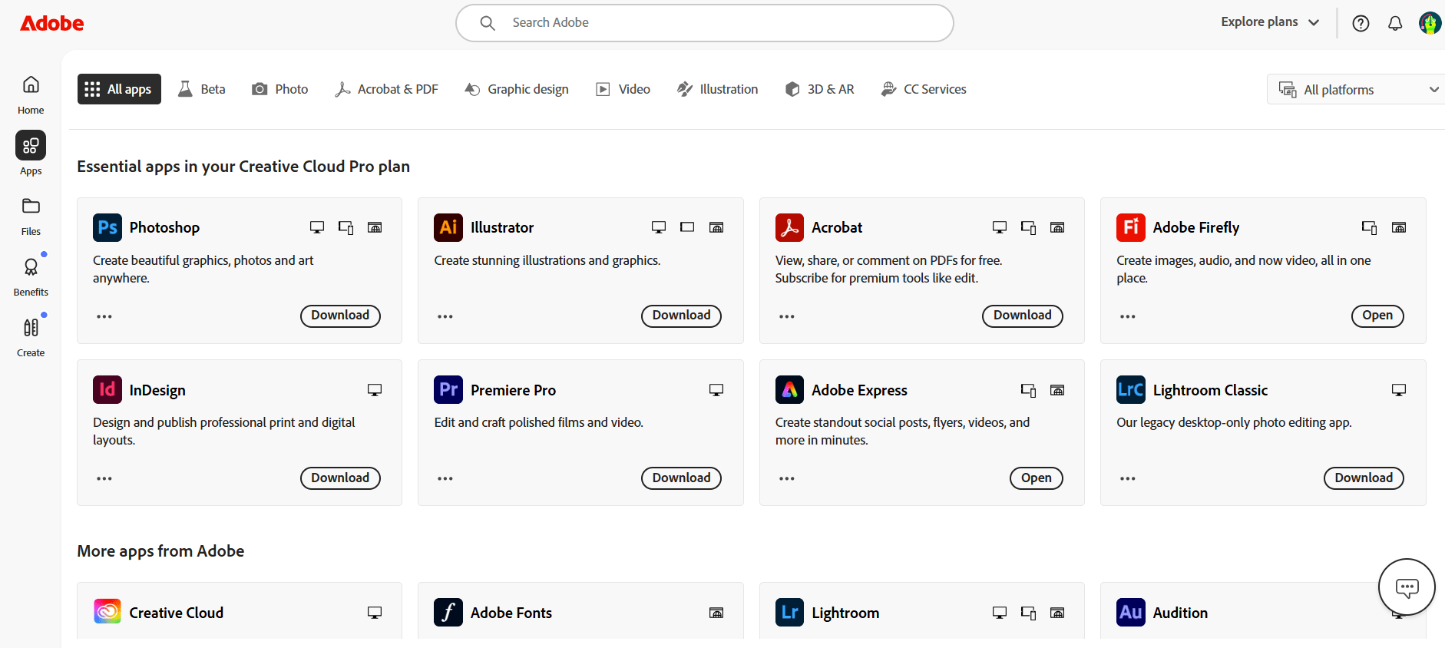Click the Adobe Firefly mobile platform icon
Viewport: 1445px width, 648px height.
coord(1369,227)
